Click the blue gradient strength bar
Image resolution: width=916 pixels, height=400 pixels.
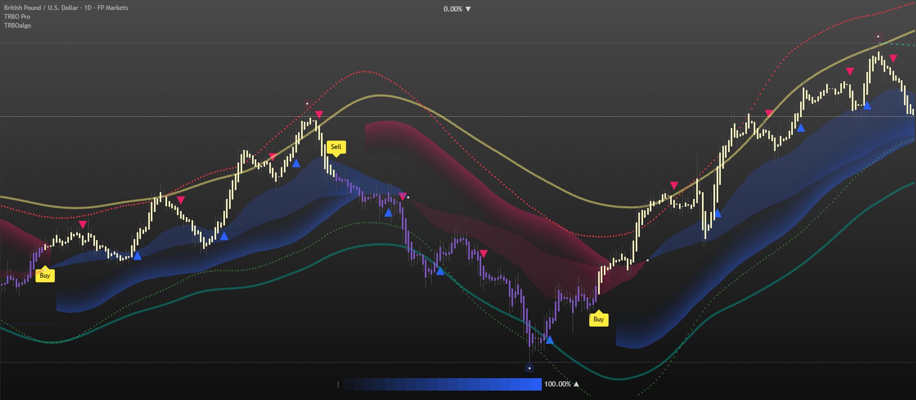pos(442,384)
